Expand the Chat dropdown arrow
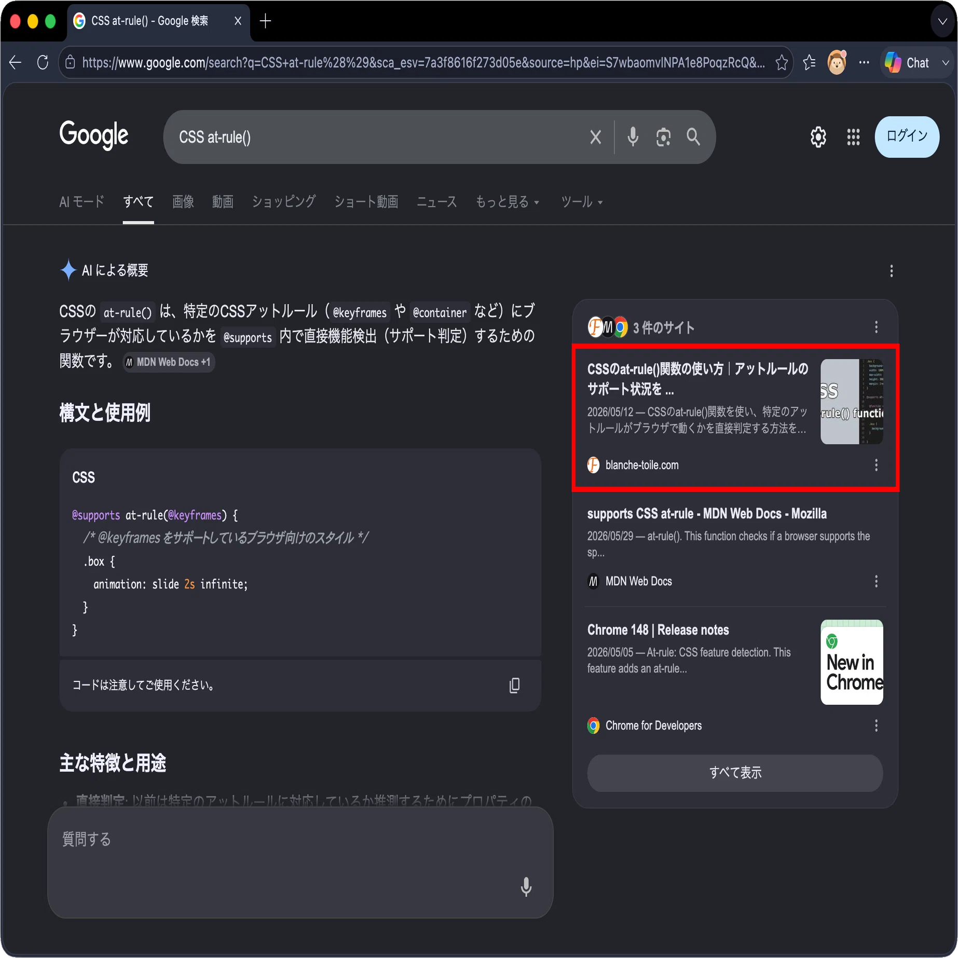 point(946,63)
